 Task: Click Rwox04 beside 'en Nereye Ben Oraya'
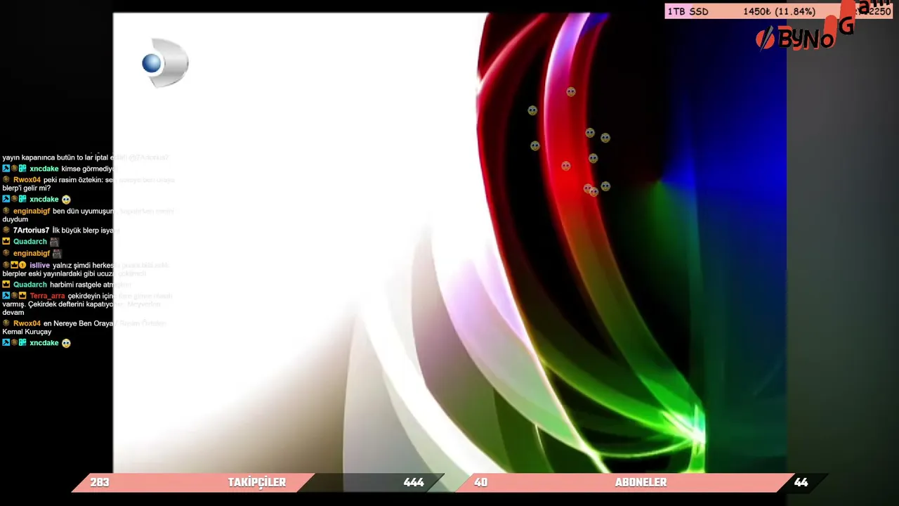[27, 323]
